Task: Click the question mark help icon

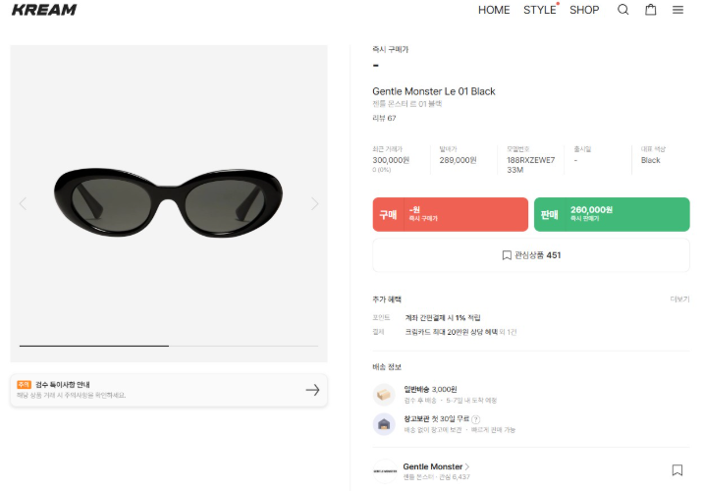Action: tap(475, 419)
